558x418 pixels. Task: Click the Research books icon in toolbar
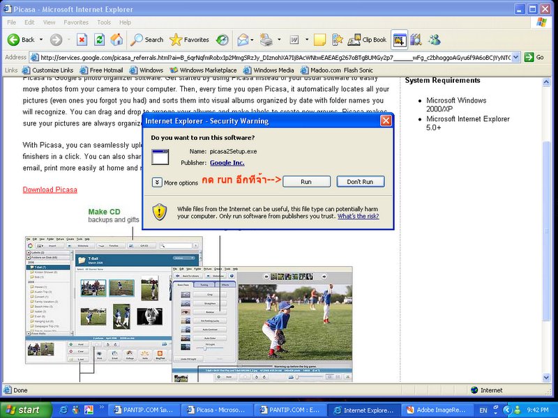pyautogui.click(x=416, y=40)
